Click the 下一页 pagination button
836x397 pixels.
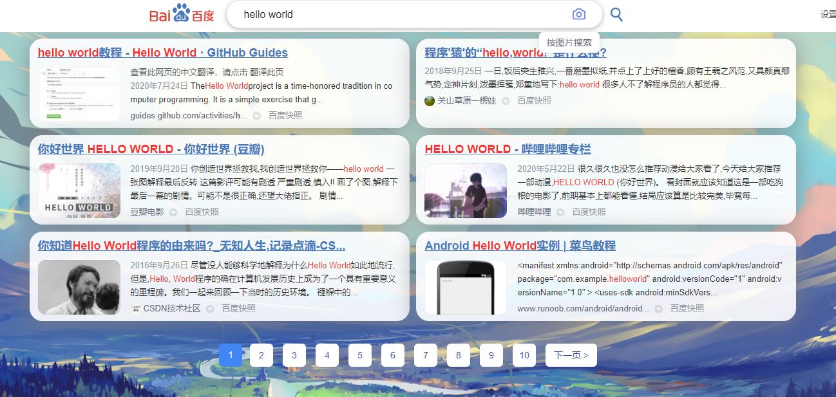[571, 355]
